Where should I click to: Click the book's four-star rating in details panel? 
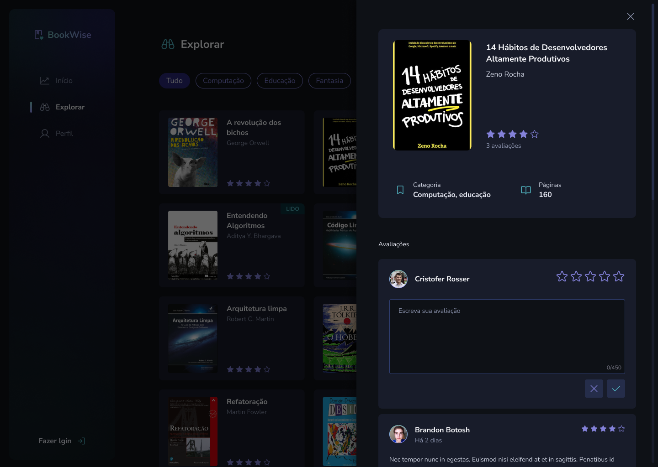pos(513,134)
